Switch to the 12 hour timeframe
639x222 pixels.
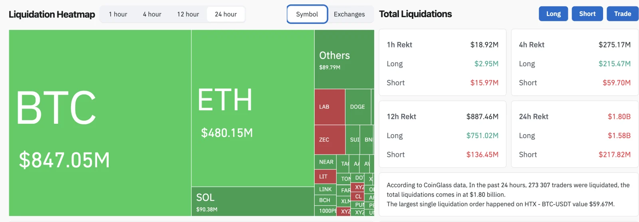(x=188, y=14)
